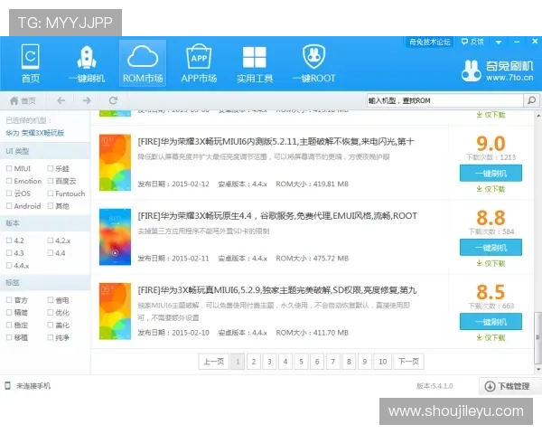Screen dimensions: 542x434
Task: Open ROM title 华为荣耀3X畅玩原生4.4
Action: point(277,216)
